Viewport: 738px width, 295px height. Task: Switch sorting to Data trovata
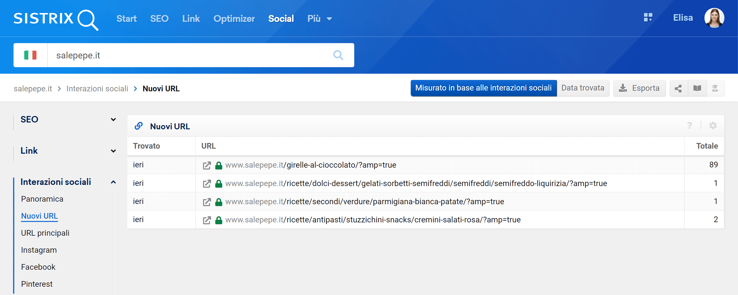pyautogui.click(x=582, y=88)
